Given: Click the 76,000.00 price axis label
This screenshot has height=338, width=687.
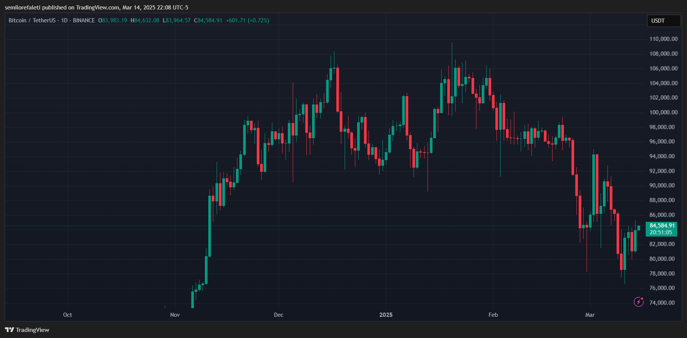Looking at the screenshot, I should click(x=662, y=288).
